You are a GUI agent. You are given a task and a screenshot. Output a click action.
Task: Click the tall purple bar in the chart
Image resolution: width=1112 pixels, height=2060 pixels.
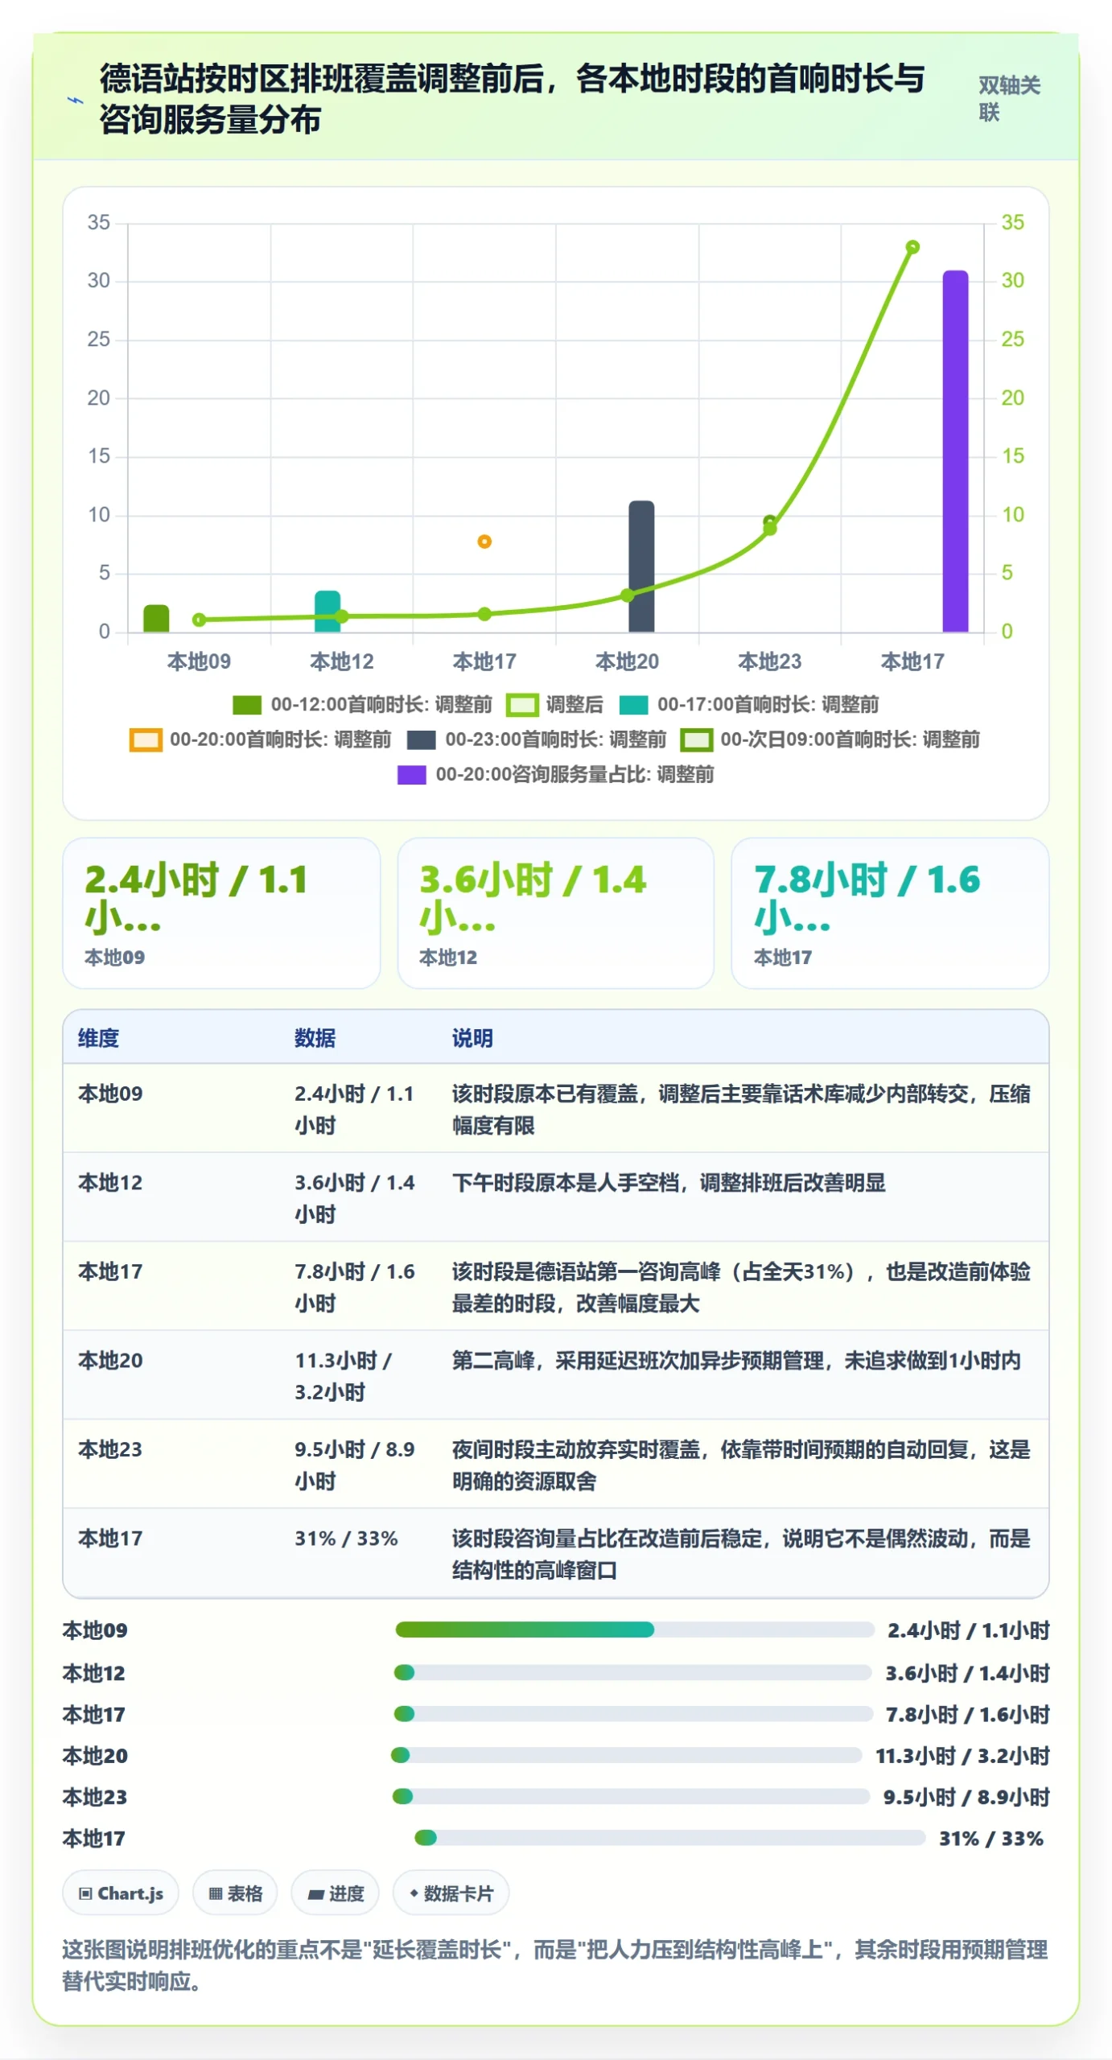click(x=955, y=451)
